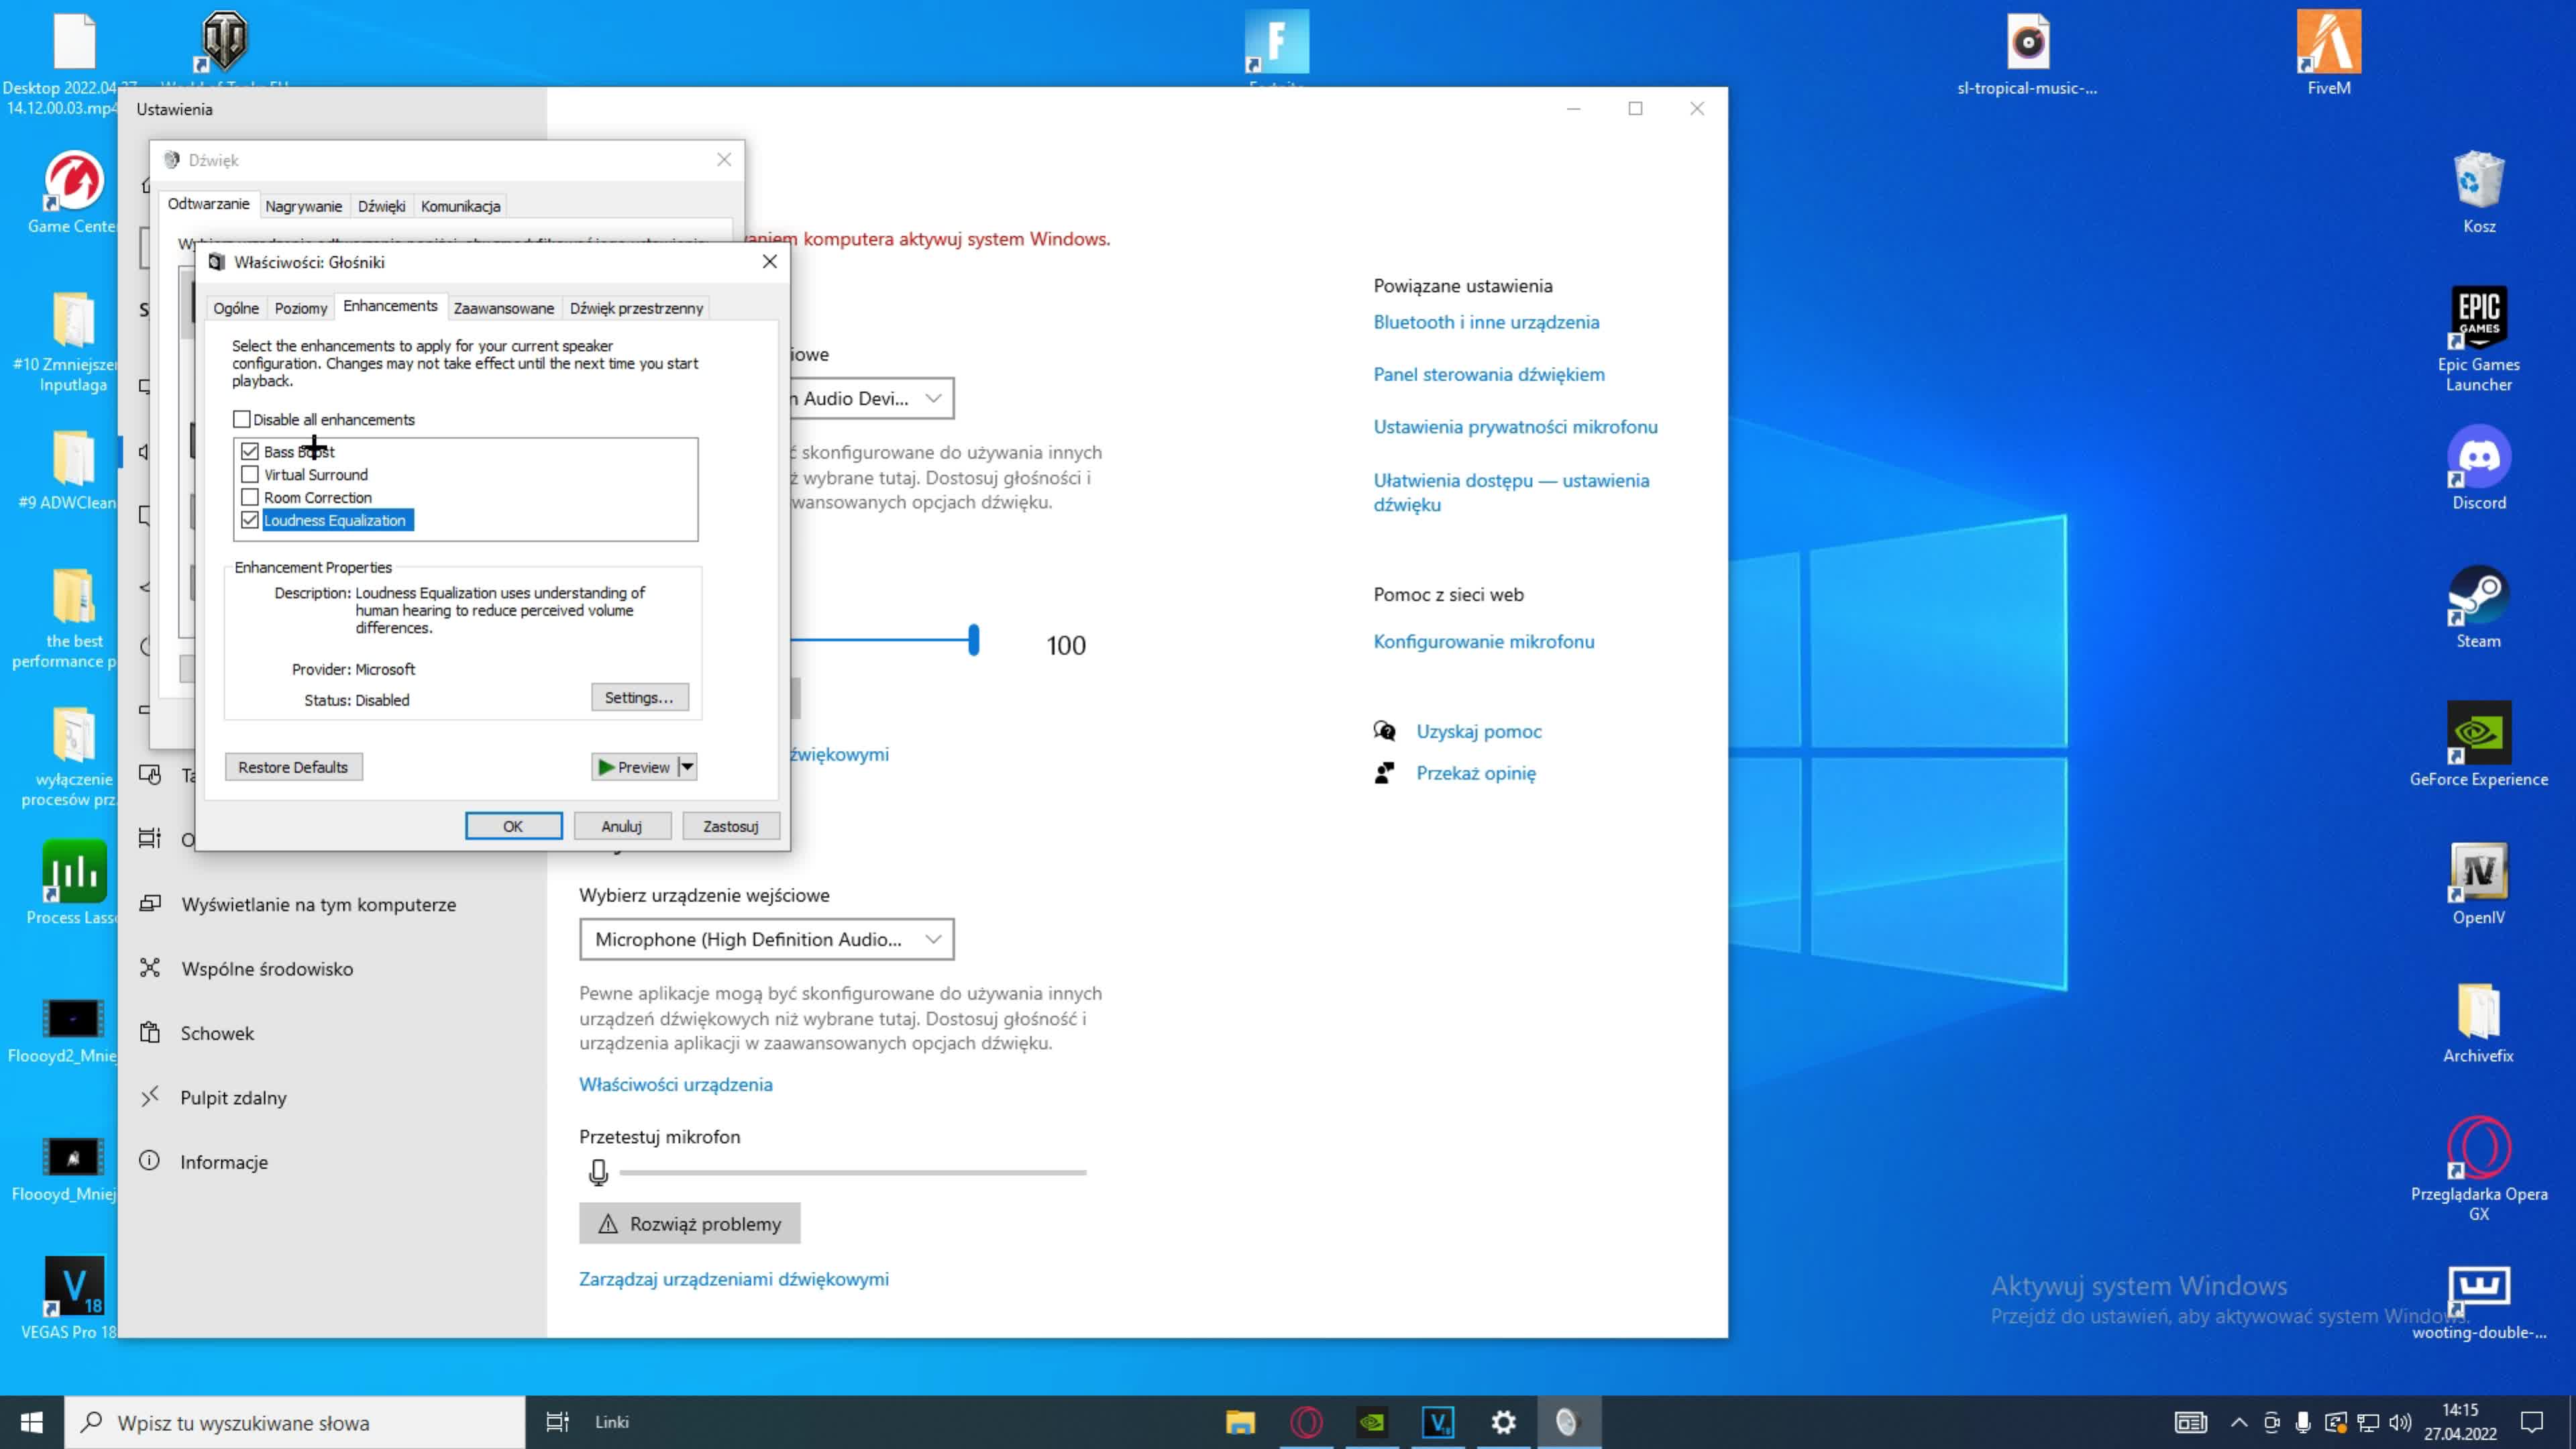Screen dimensions: 2576x1449
Task: Click Opera GX icon in taskbar
Action: pos(1306,1421)
